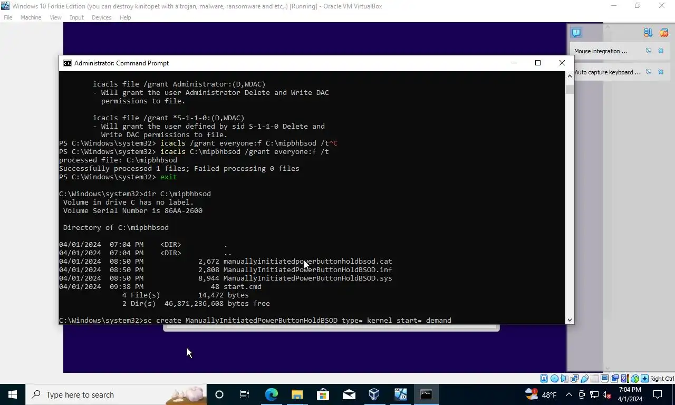Click the weather 48°F widget
The height and width of the screenshot is (405, 675).
point(541,394)
